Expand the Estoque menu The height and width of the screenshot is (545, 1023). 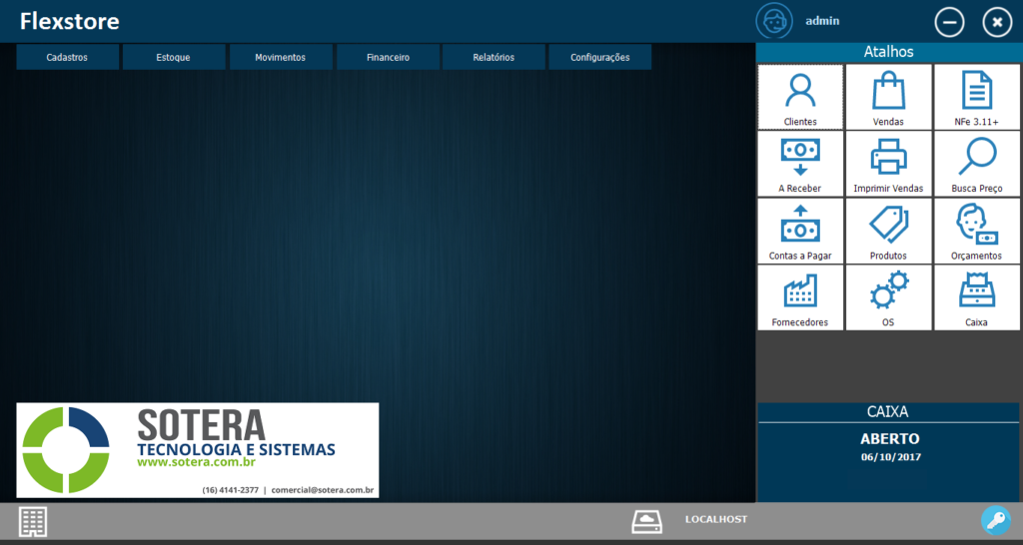(x=173, y=57)
